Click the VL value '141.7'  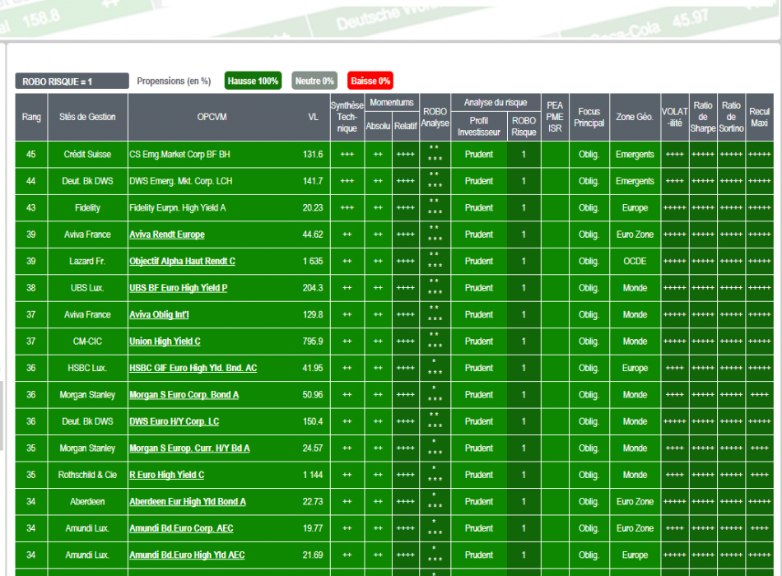pos(313,181)
